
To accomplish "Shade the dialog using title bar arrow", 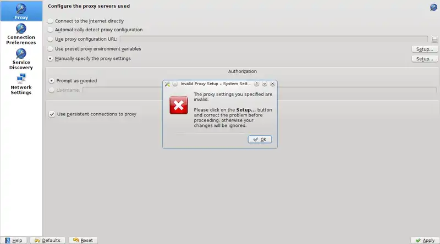I will pos(265,84).
